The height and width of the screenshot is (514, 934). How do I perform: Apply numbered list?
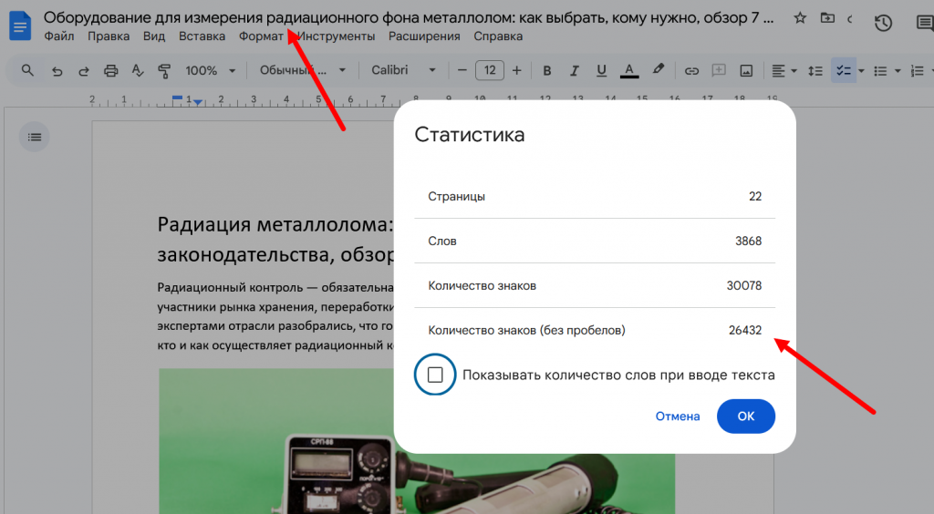pos(917,71)
